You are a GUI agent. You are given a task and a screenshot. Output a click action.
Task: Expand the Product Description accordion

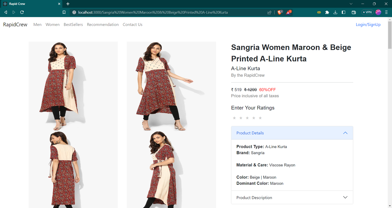coord(292,198)
